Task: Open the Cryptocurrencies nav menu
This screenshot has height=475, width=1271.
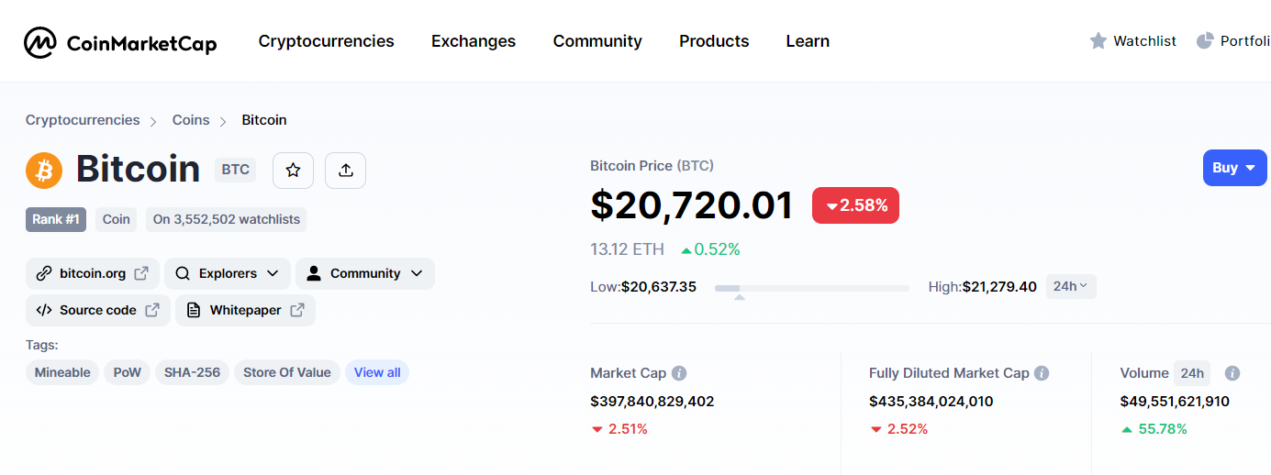Action: pos(327,41)
